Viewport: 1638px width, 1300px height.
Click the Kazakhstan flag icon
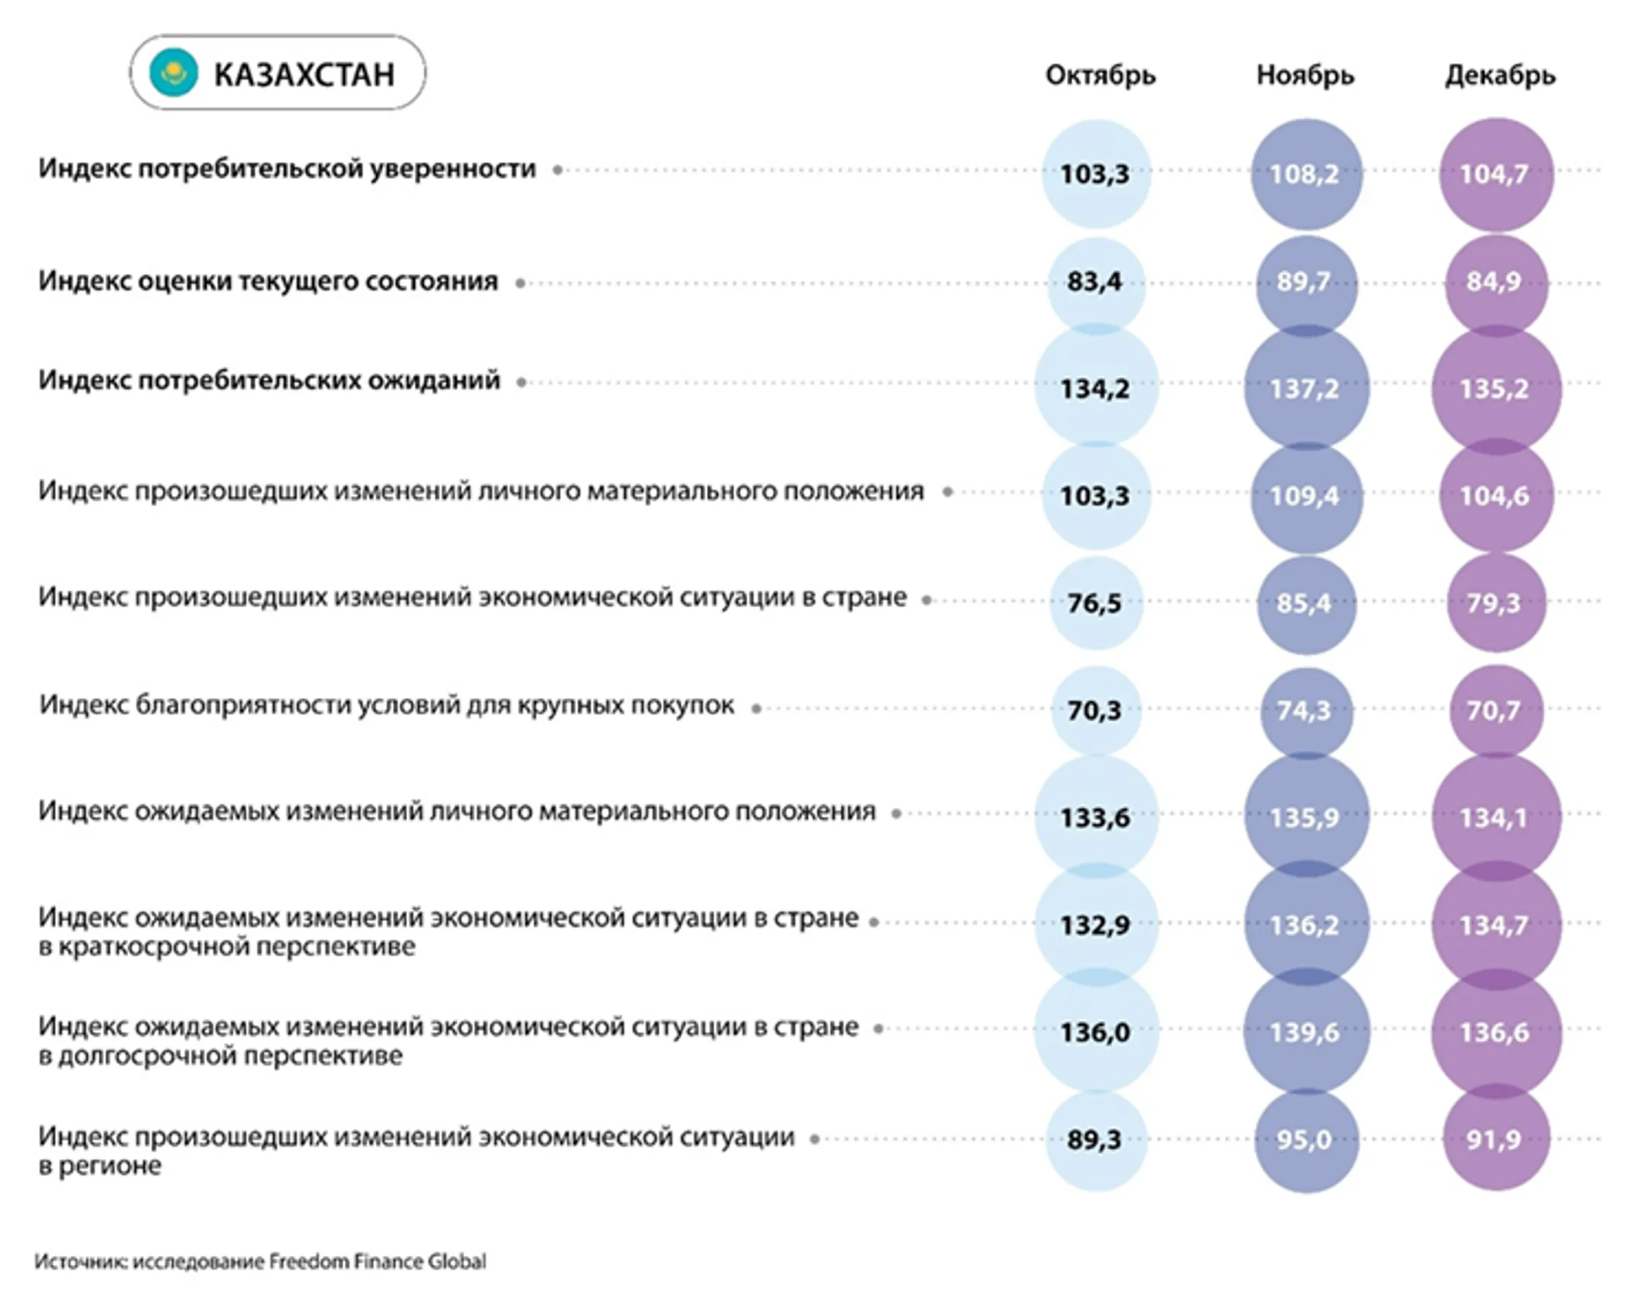(174, 73)
